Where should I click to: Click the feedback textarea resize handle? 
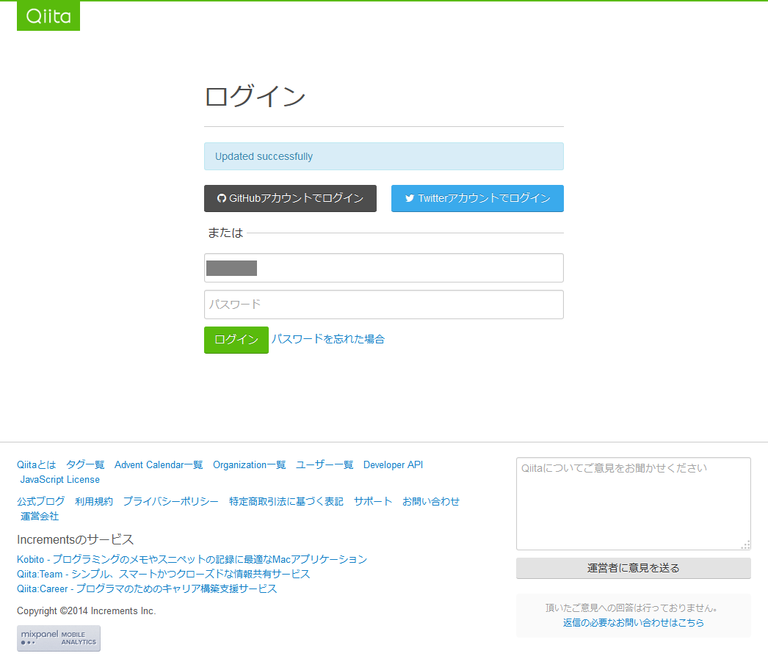point(746,545)
